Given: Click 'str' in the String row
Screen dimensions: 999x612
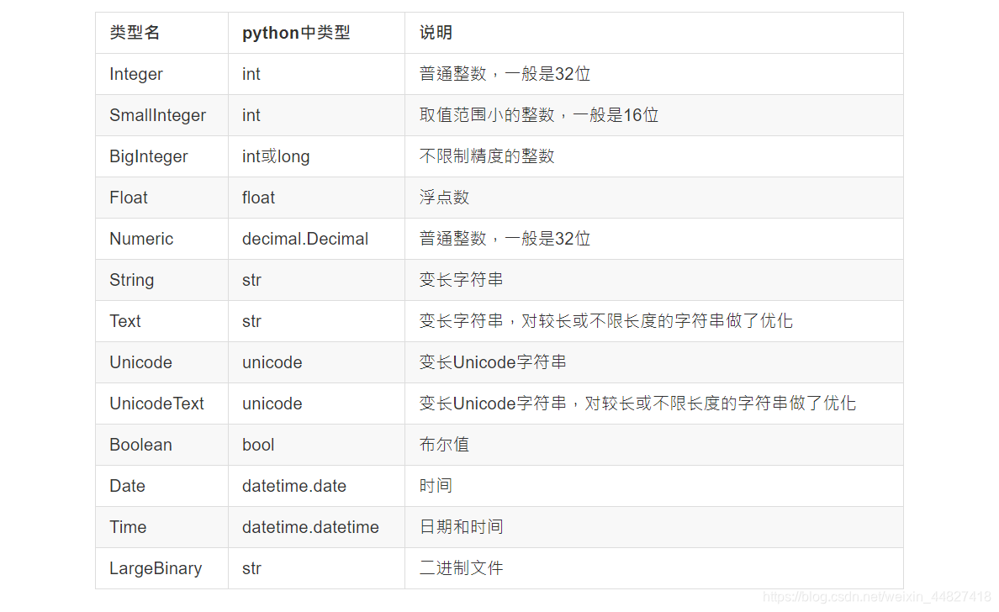Looking at the screenshot, I should 251,280.
